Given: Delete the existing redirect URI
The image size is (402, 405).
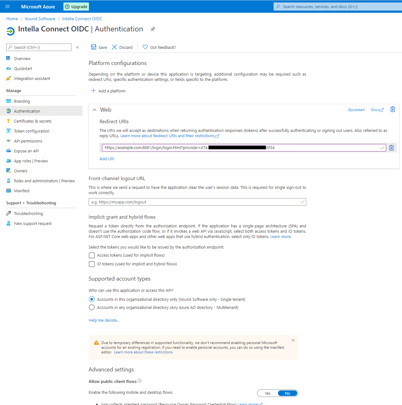Looking at the screenshot, I should pyautogui.click(x=391, y=147).
